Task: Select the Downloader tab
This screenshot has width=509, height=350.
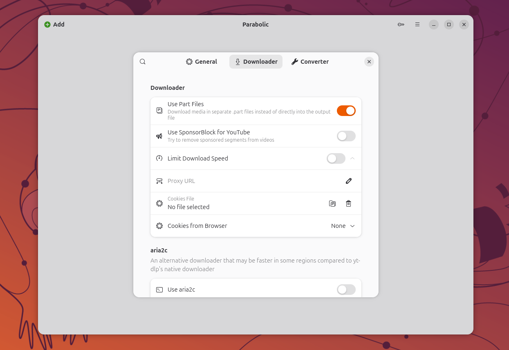Action: 256,62
